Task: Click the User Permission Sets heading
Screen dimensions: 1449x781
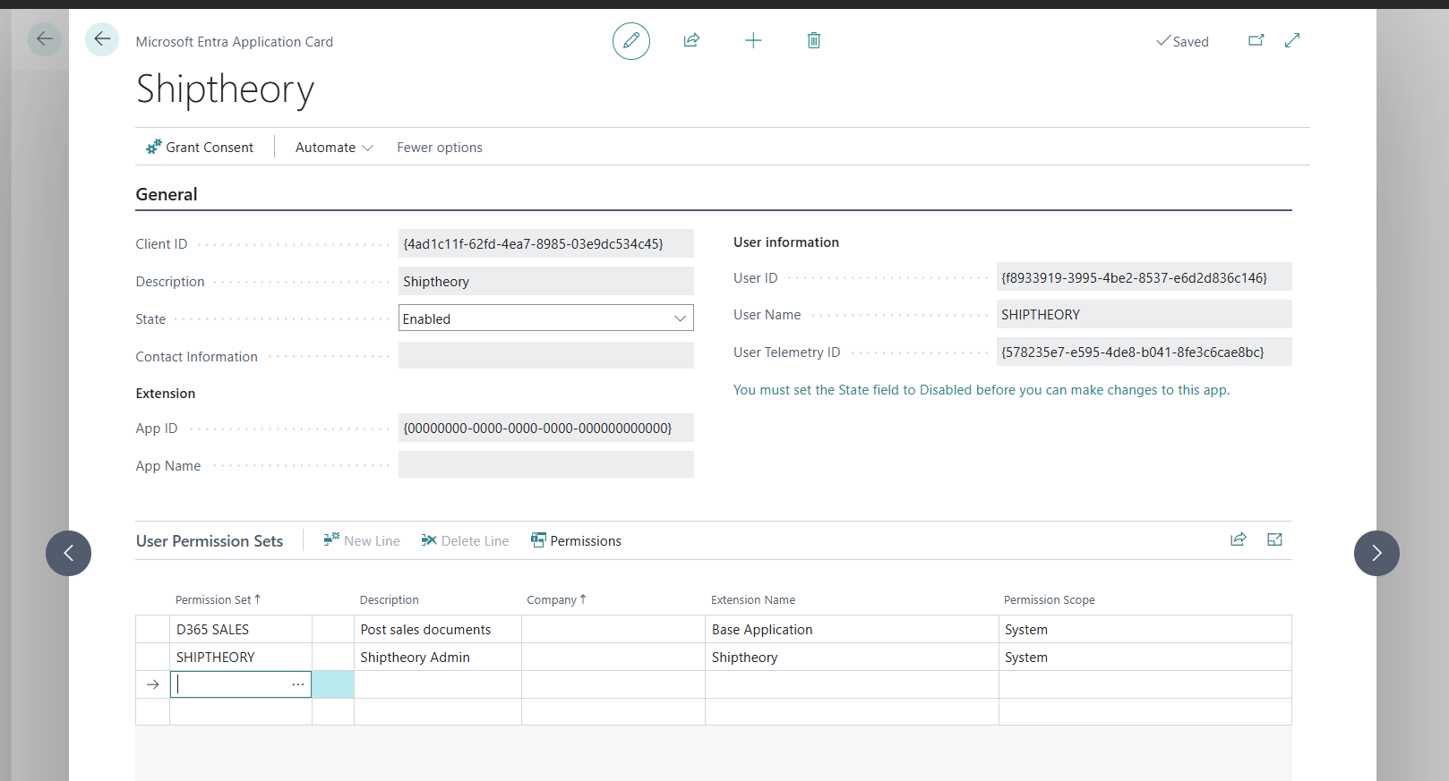Action: (x=210, y=540)
